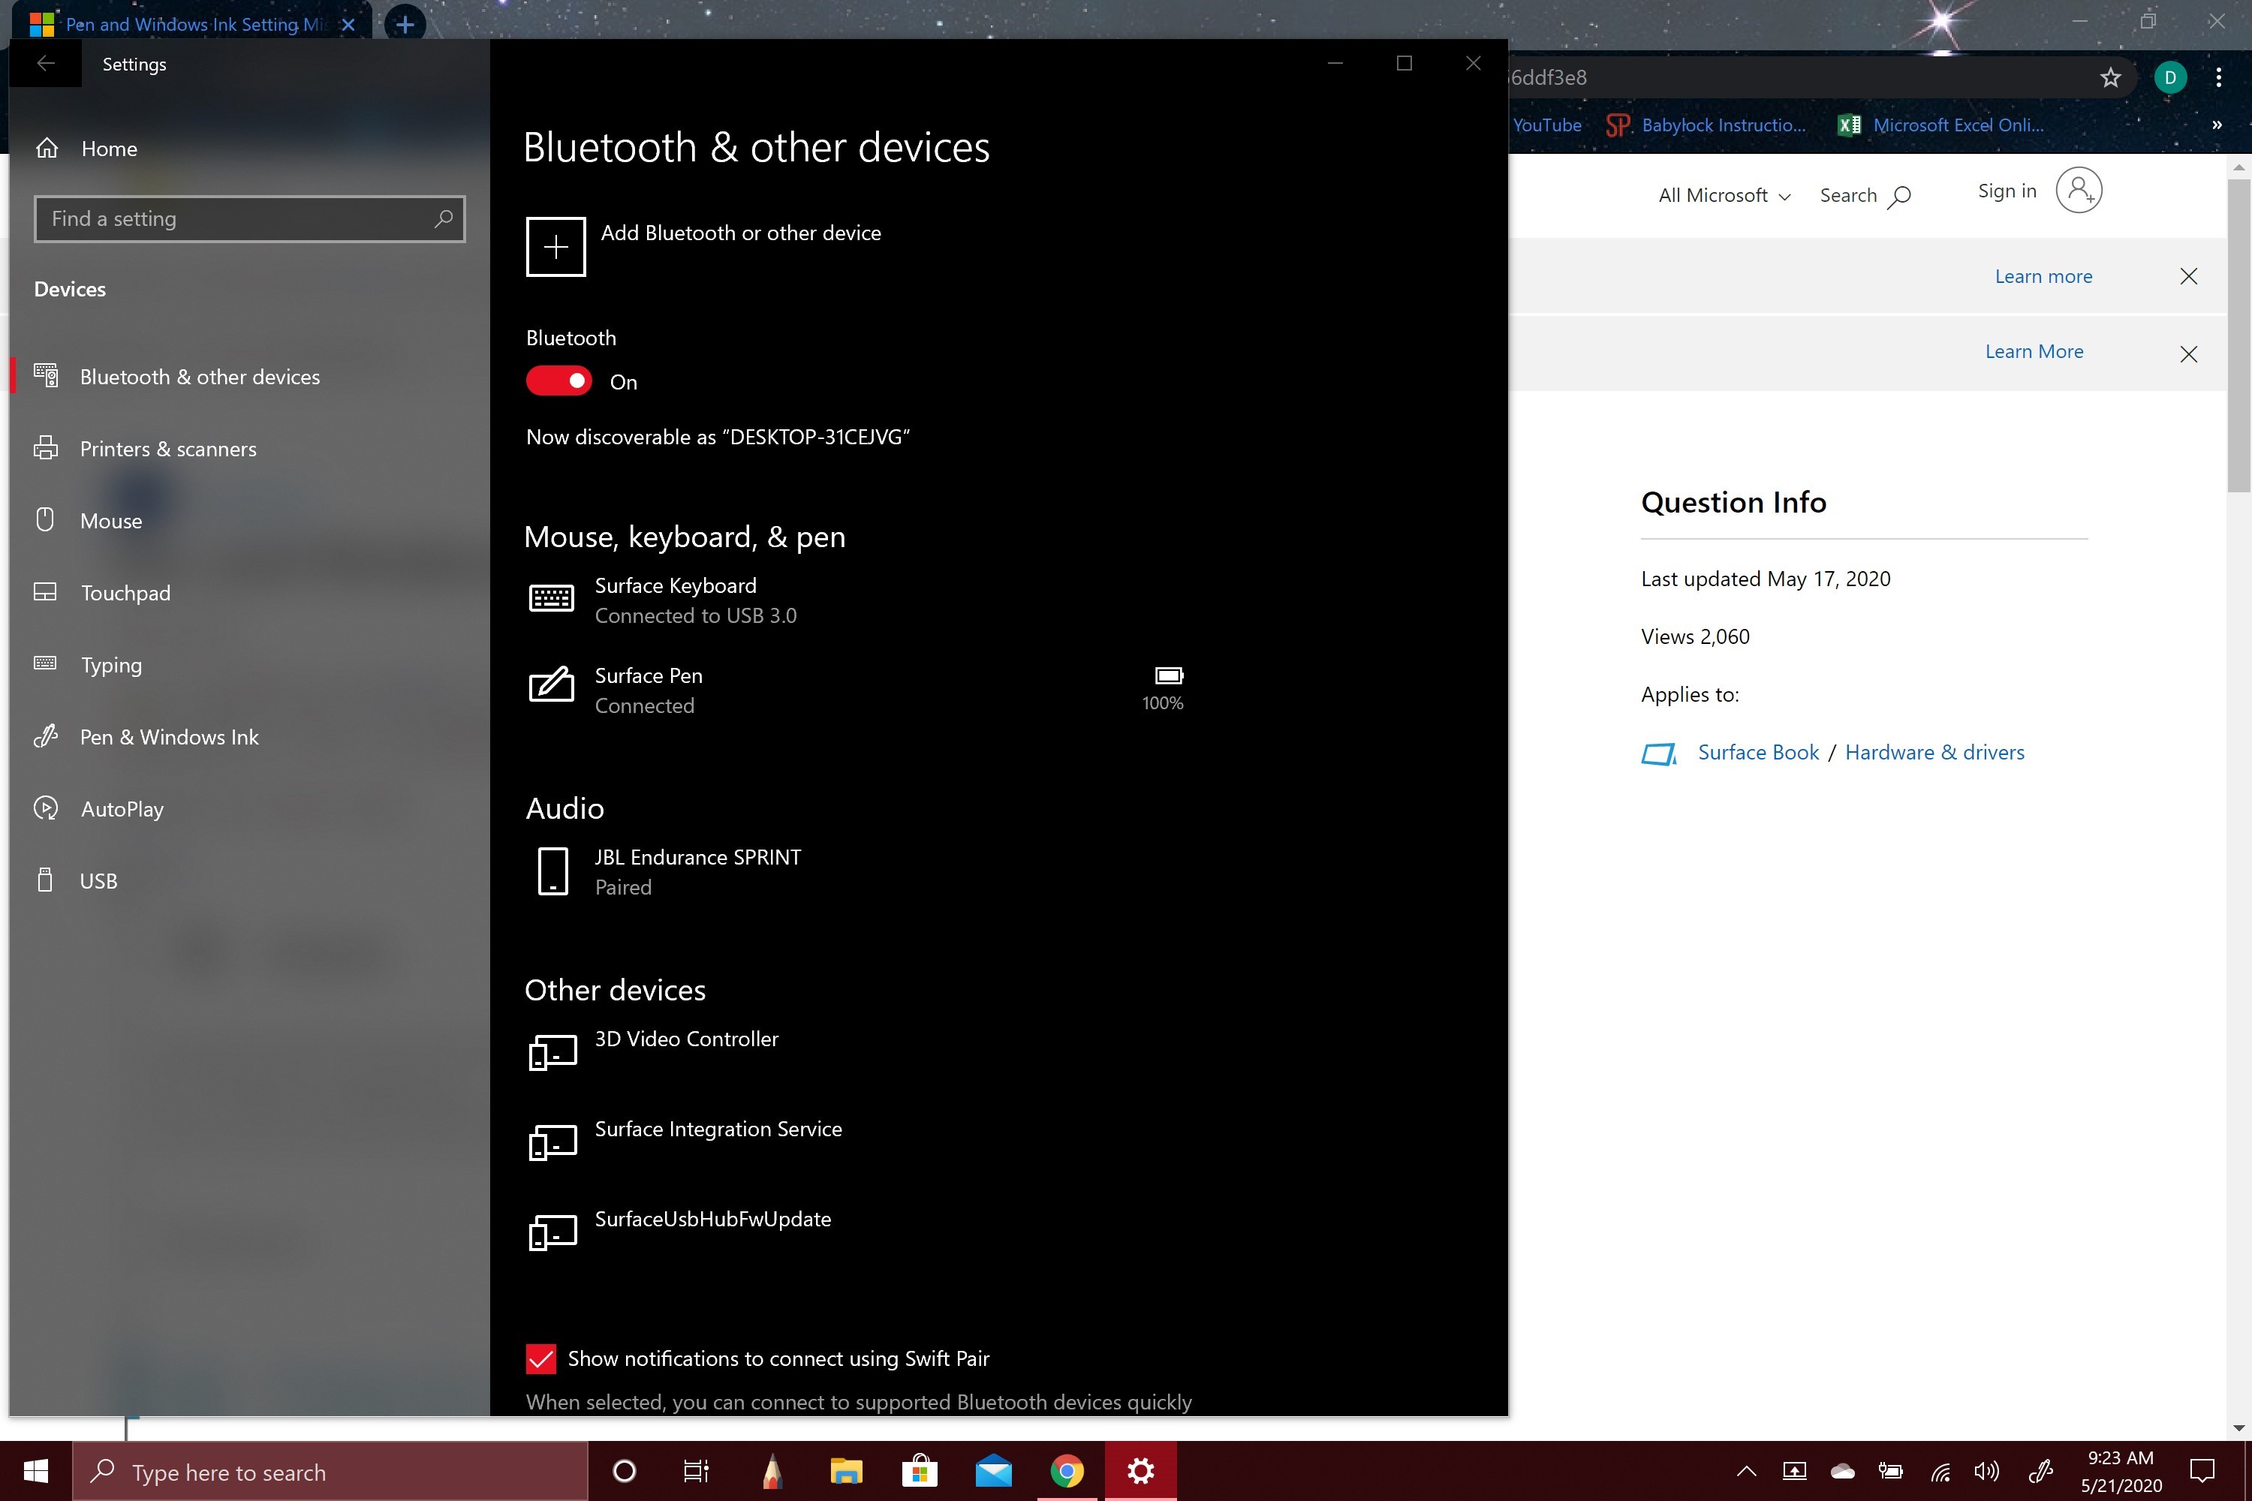Expand the All Microsoft dropdown
Viewport: 2252px width, 1501px height.
coord(1724,195)
